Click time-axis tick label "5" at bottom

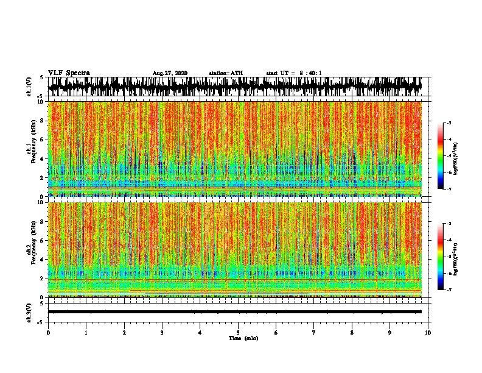[238, 333]
